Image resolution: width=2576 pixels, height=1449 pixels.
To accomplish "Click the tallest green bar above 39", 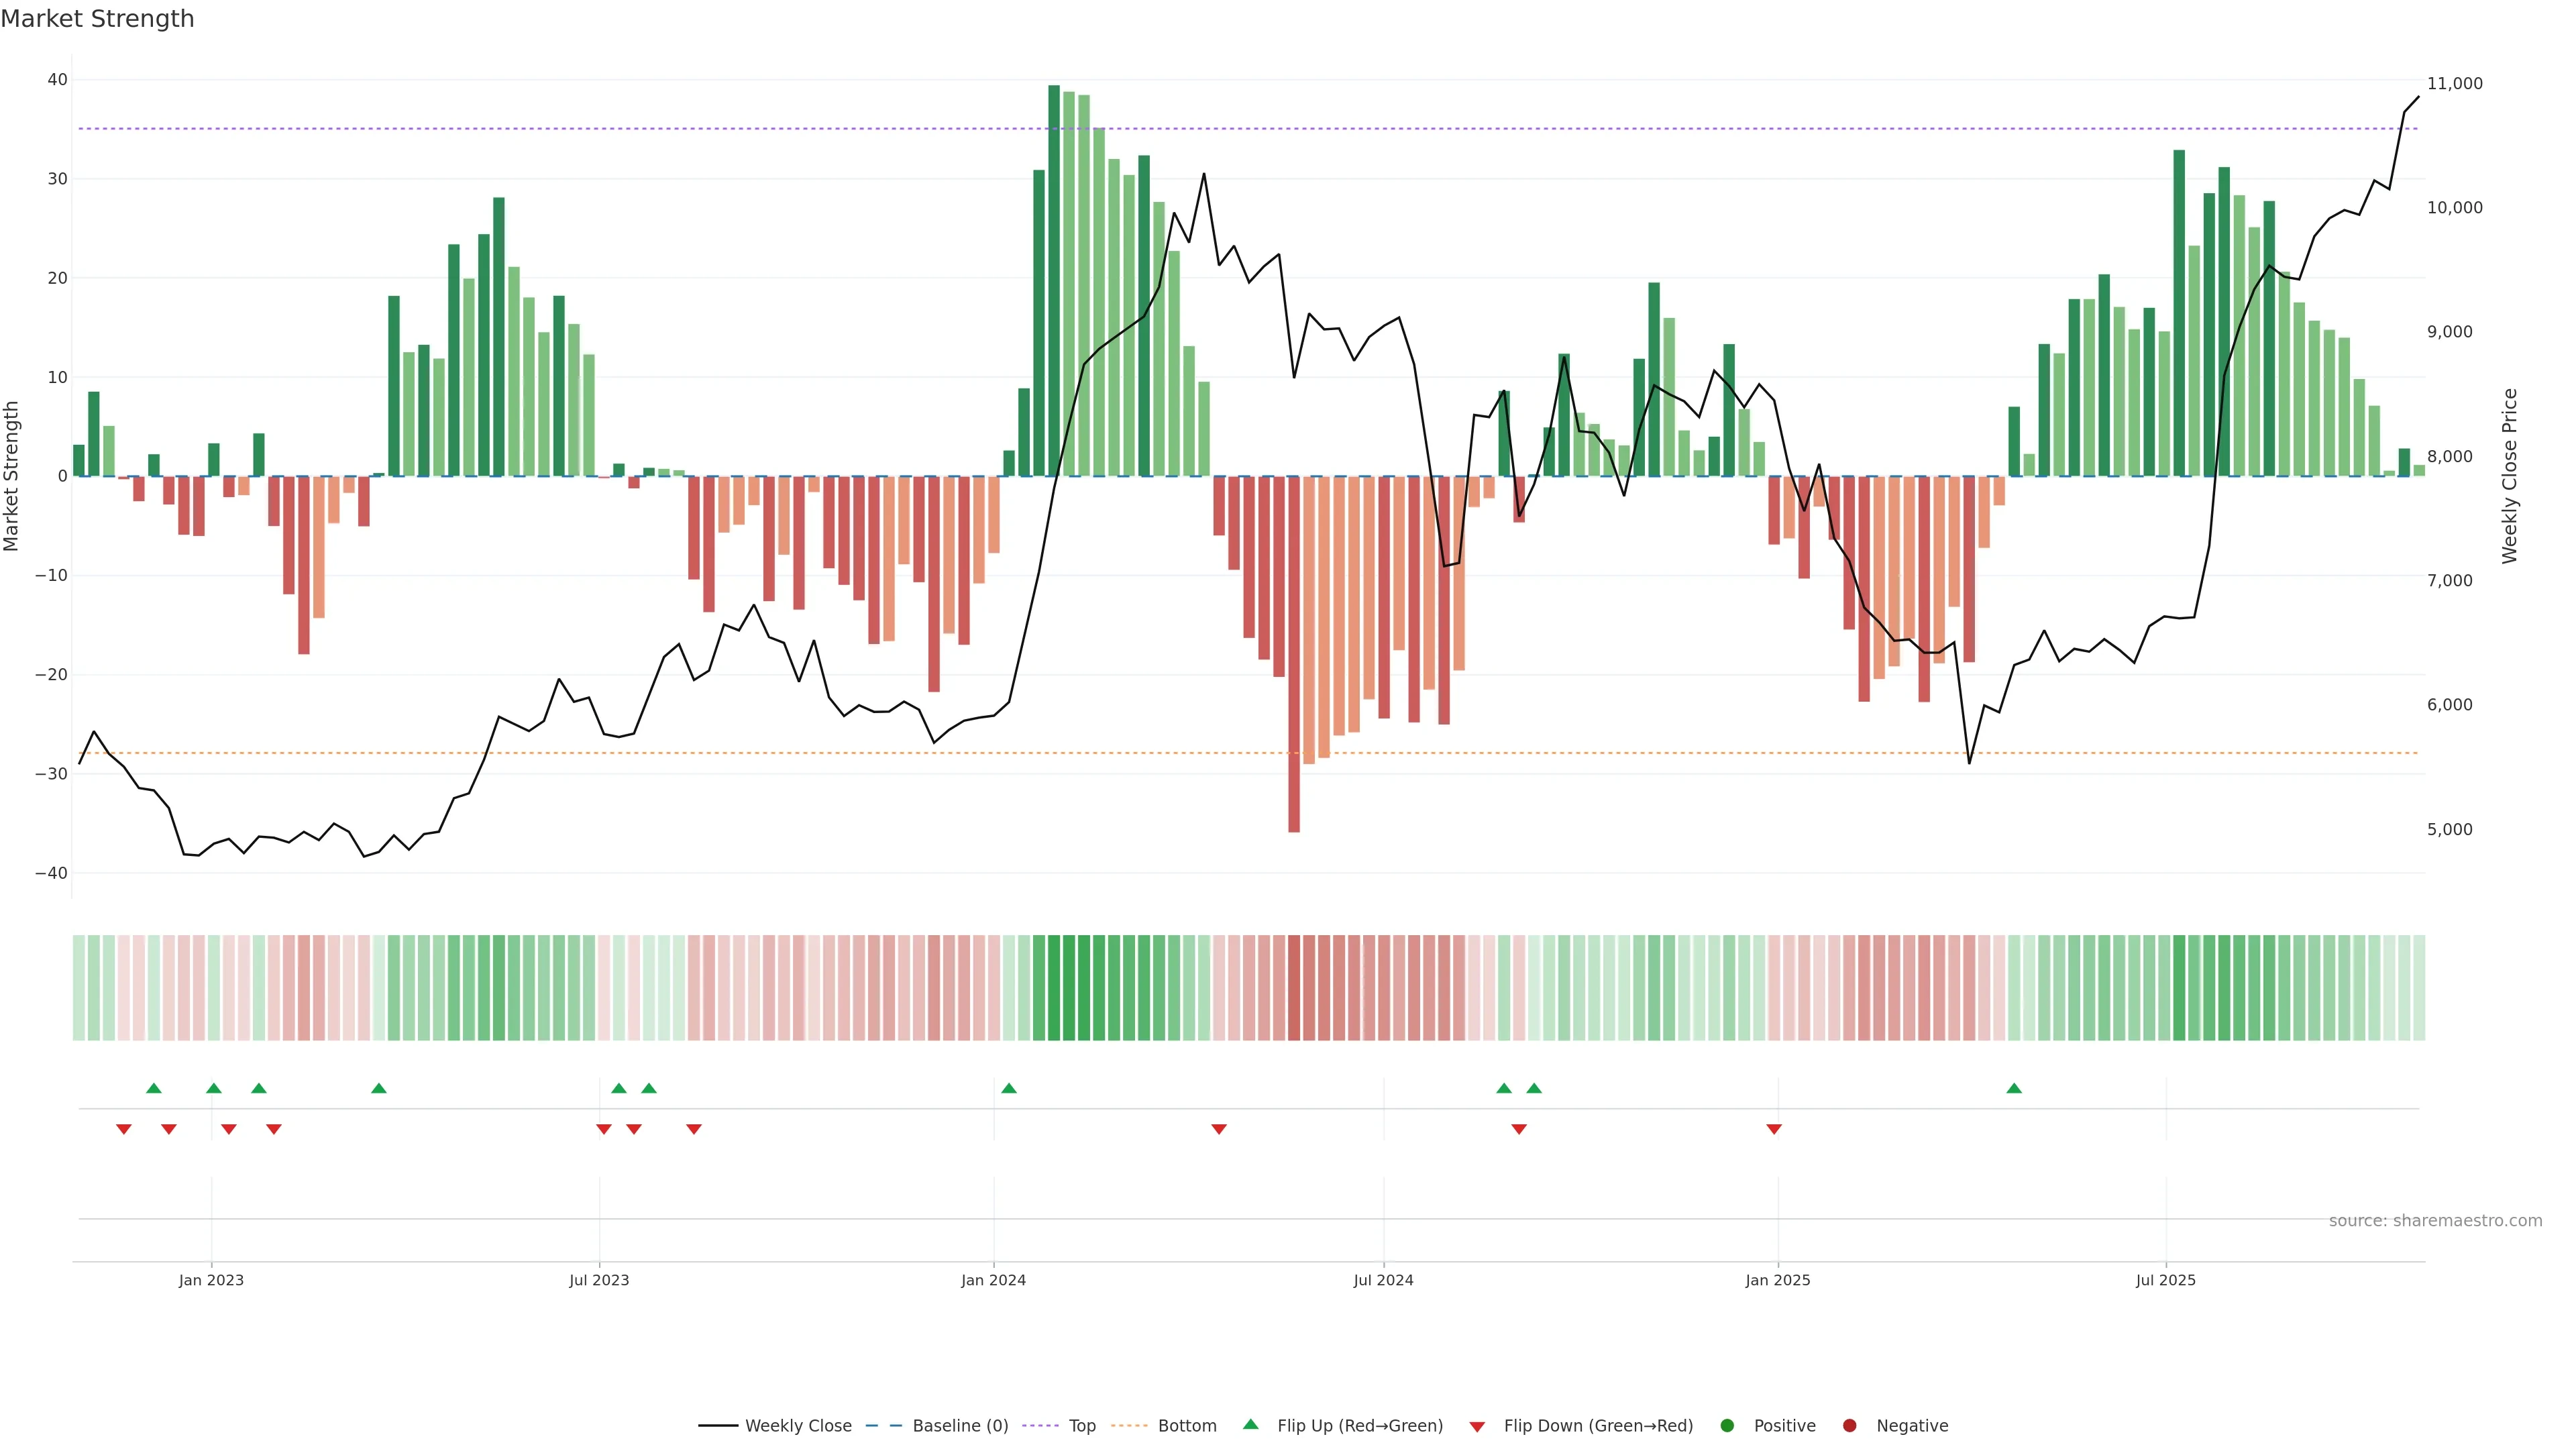I will pos(1054,280).
